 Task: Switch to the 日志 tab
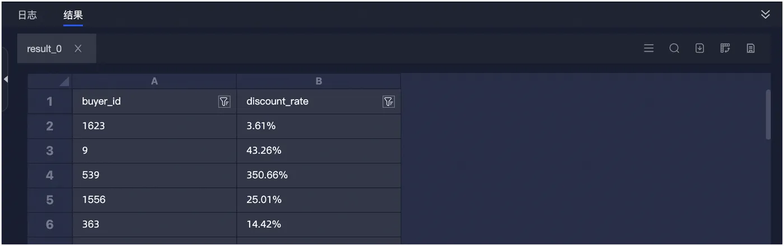click(27, 15)
